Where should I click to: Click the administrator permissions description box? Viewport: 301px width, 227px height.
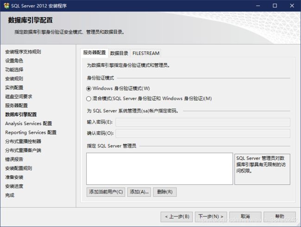click(x=262, y=169)
